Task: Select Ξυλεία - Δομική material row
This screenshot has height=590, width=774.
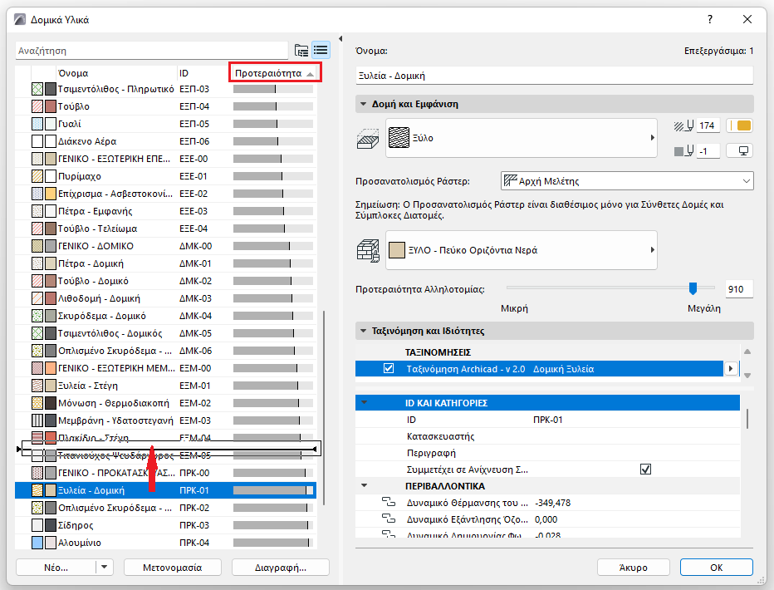Action: 165,490
